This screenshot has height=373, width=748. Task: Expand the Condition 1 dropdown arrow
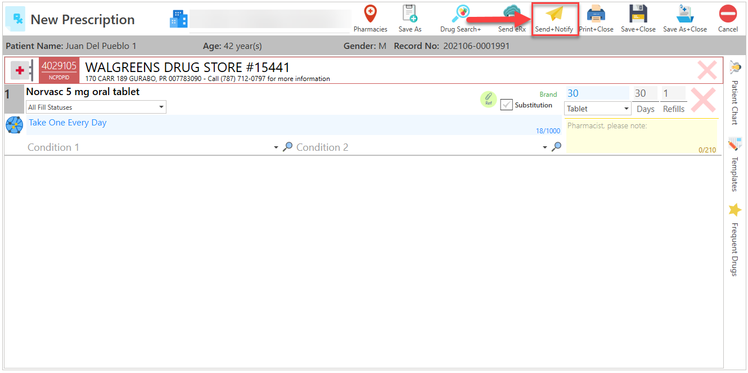coord(276,147)
